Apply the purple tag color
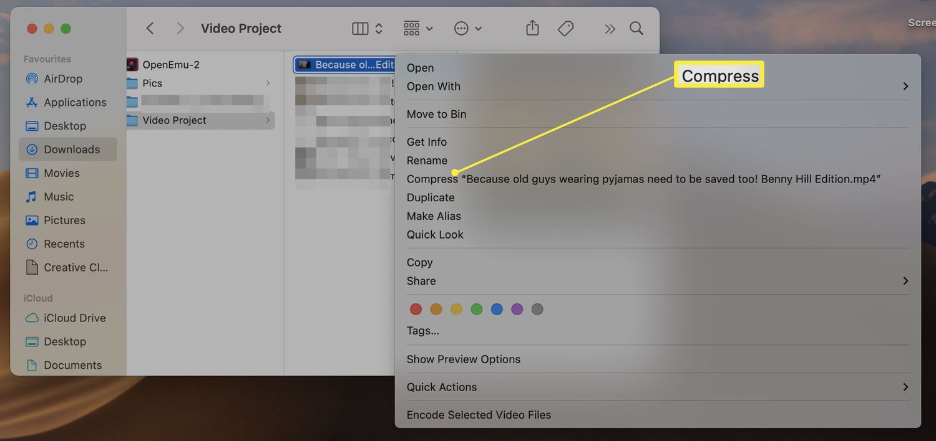This screenshot has width=936, height=441. click(517, 309)
